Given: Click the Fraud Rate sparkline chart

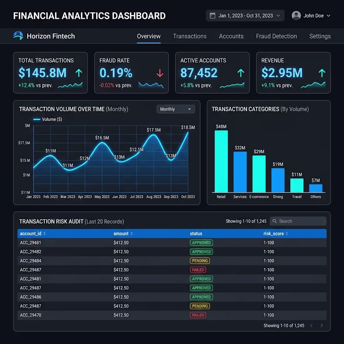Looking at the screenshot, I should pyautogui.click(x=151, y=85).
